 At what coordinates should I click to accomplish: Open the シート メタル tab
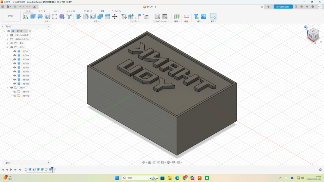(71, 11)
